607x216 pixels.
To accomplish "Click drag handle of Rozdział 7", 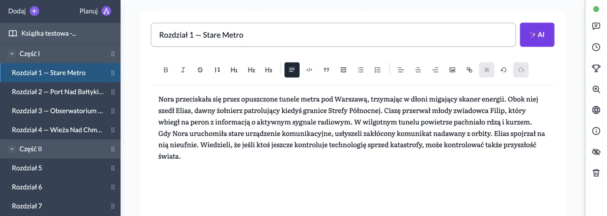I will click(113, 206).
